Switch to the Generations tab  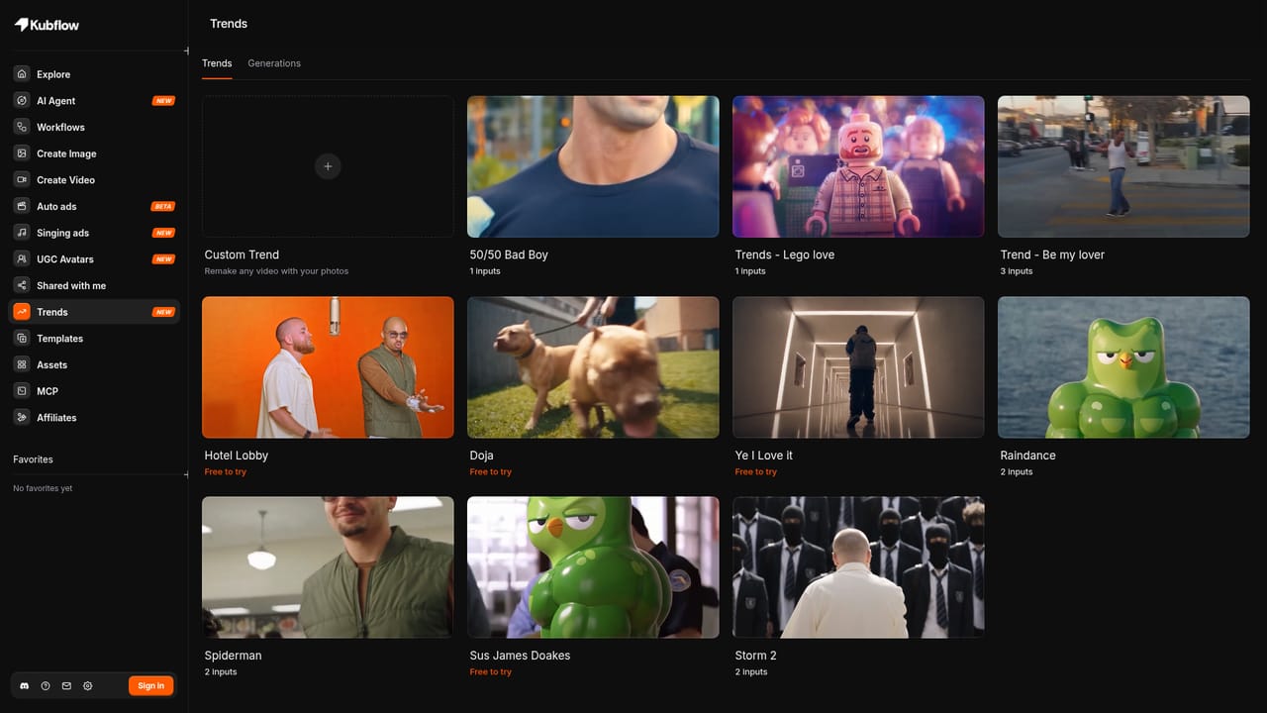pyautogui.click(x=274, y=63)
